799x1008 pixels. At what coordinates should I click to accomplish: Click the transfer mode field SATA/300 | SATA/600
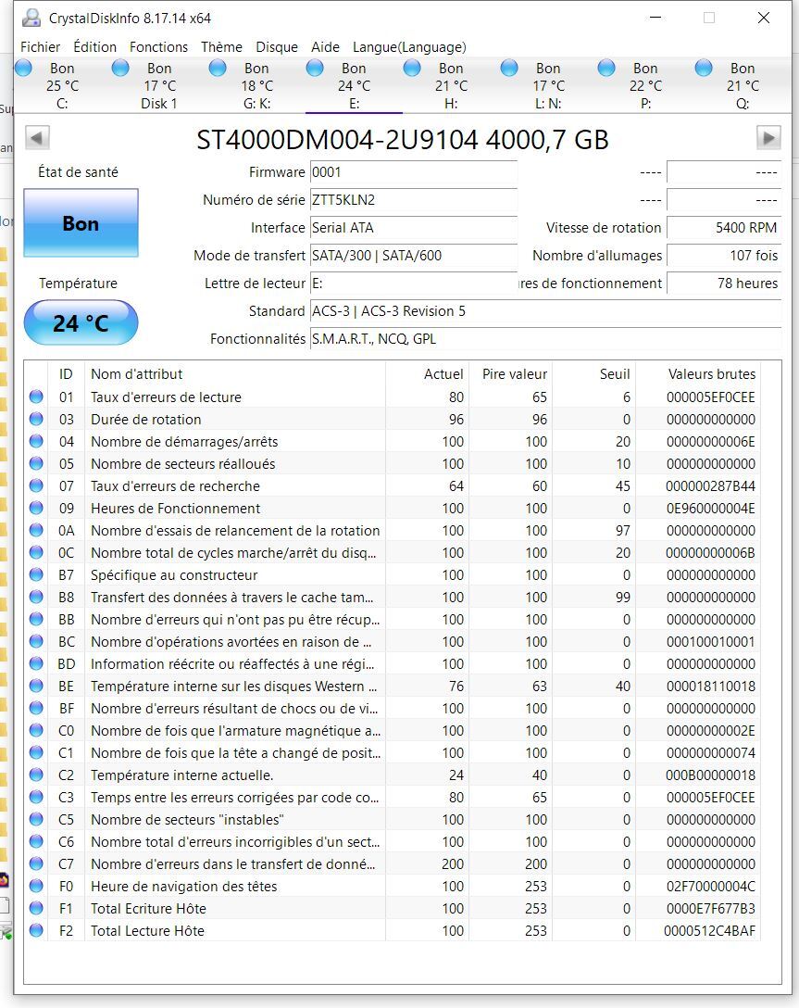(414, 255)
